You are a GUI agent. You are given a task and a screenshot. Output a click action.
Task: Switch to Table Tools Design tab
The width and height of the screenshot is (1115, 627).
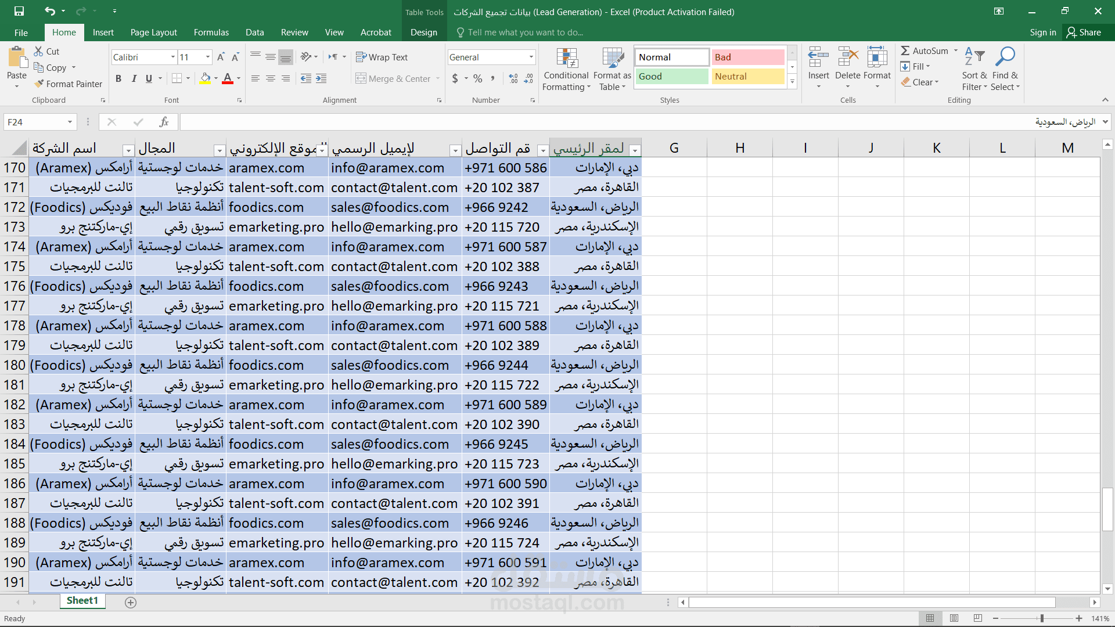[x=424, y=33]
